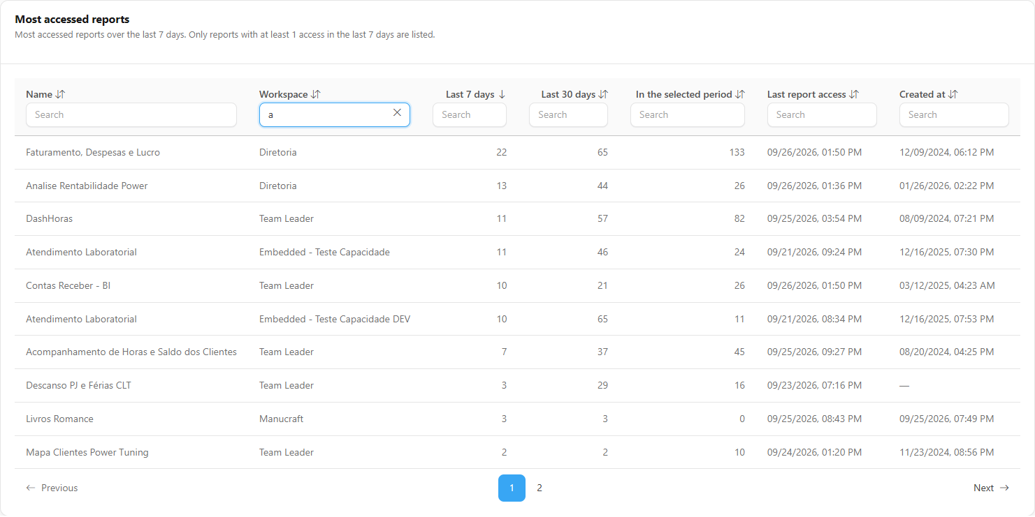The width and height of the screenshot is (1035, 517).
Task: Focus the Last 7 days search field
Action: click(470, 115)
